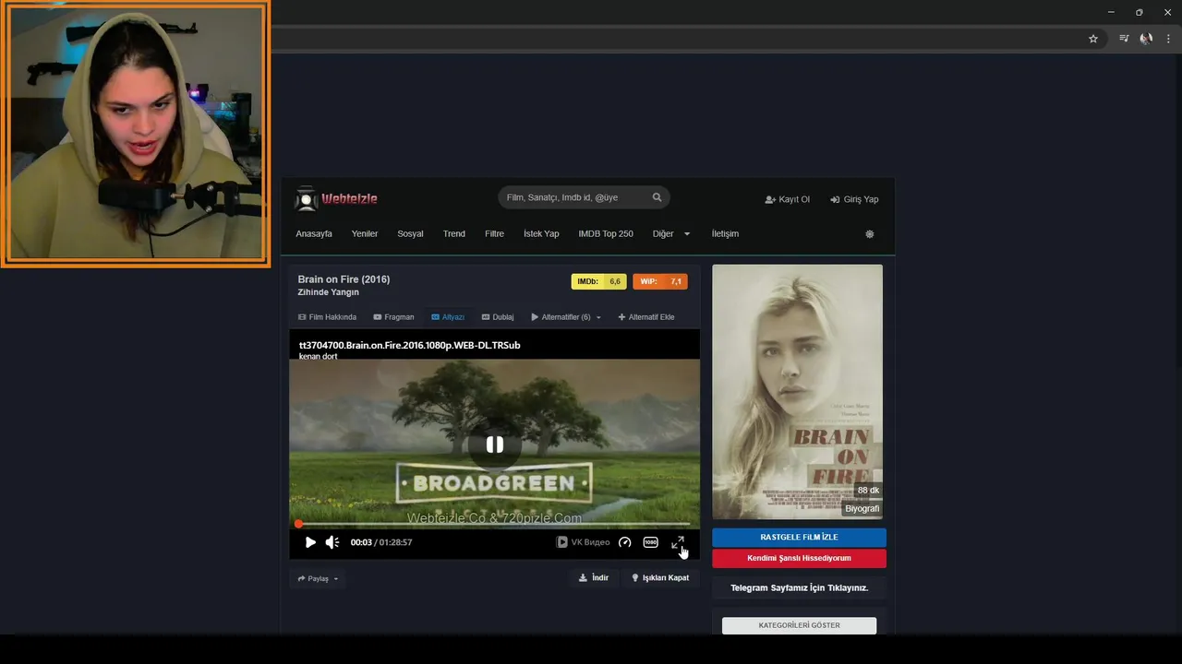The height and width of the screenshot is (664, 1182).
Task: Open the Filtre menu item
Action: point(494,233)
